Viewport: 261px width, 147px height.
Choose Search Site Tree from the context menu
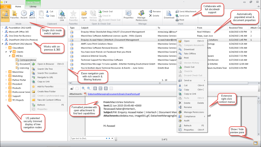point(49,69)
